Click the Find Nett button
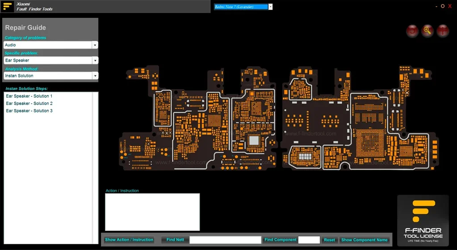This screenshot has height=250, width=457. (x=175, y=240)
